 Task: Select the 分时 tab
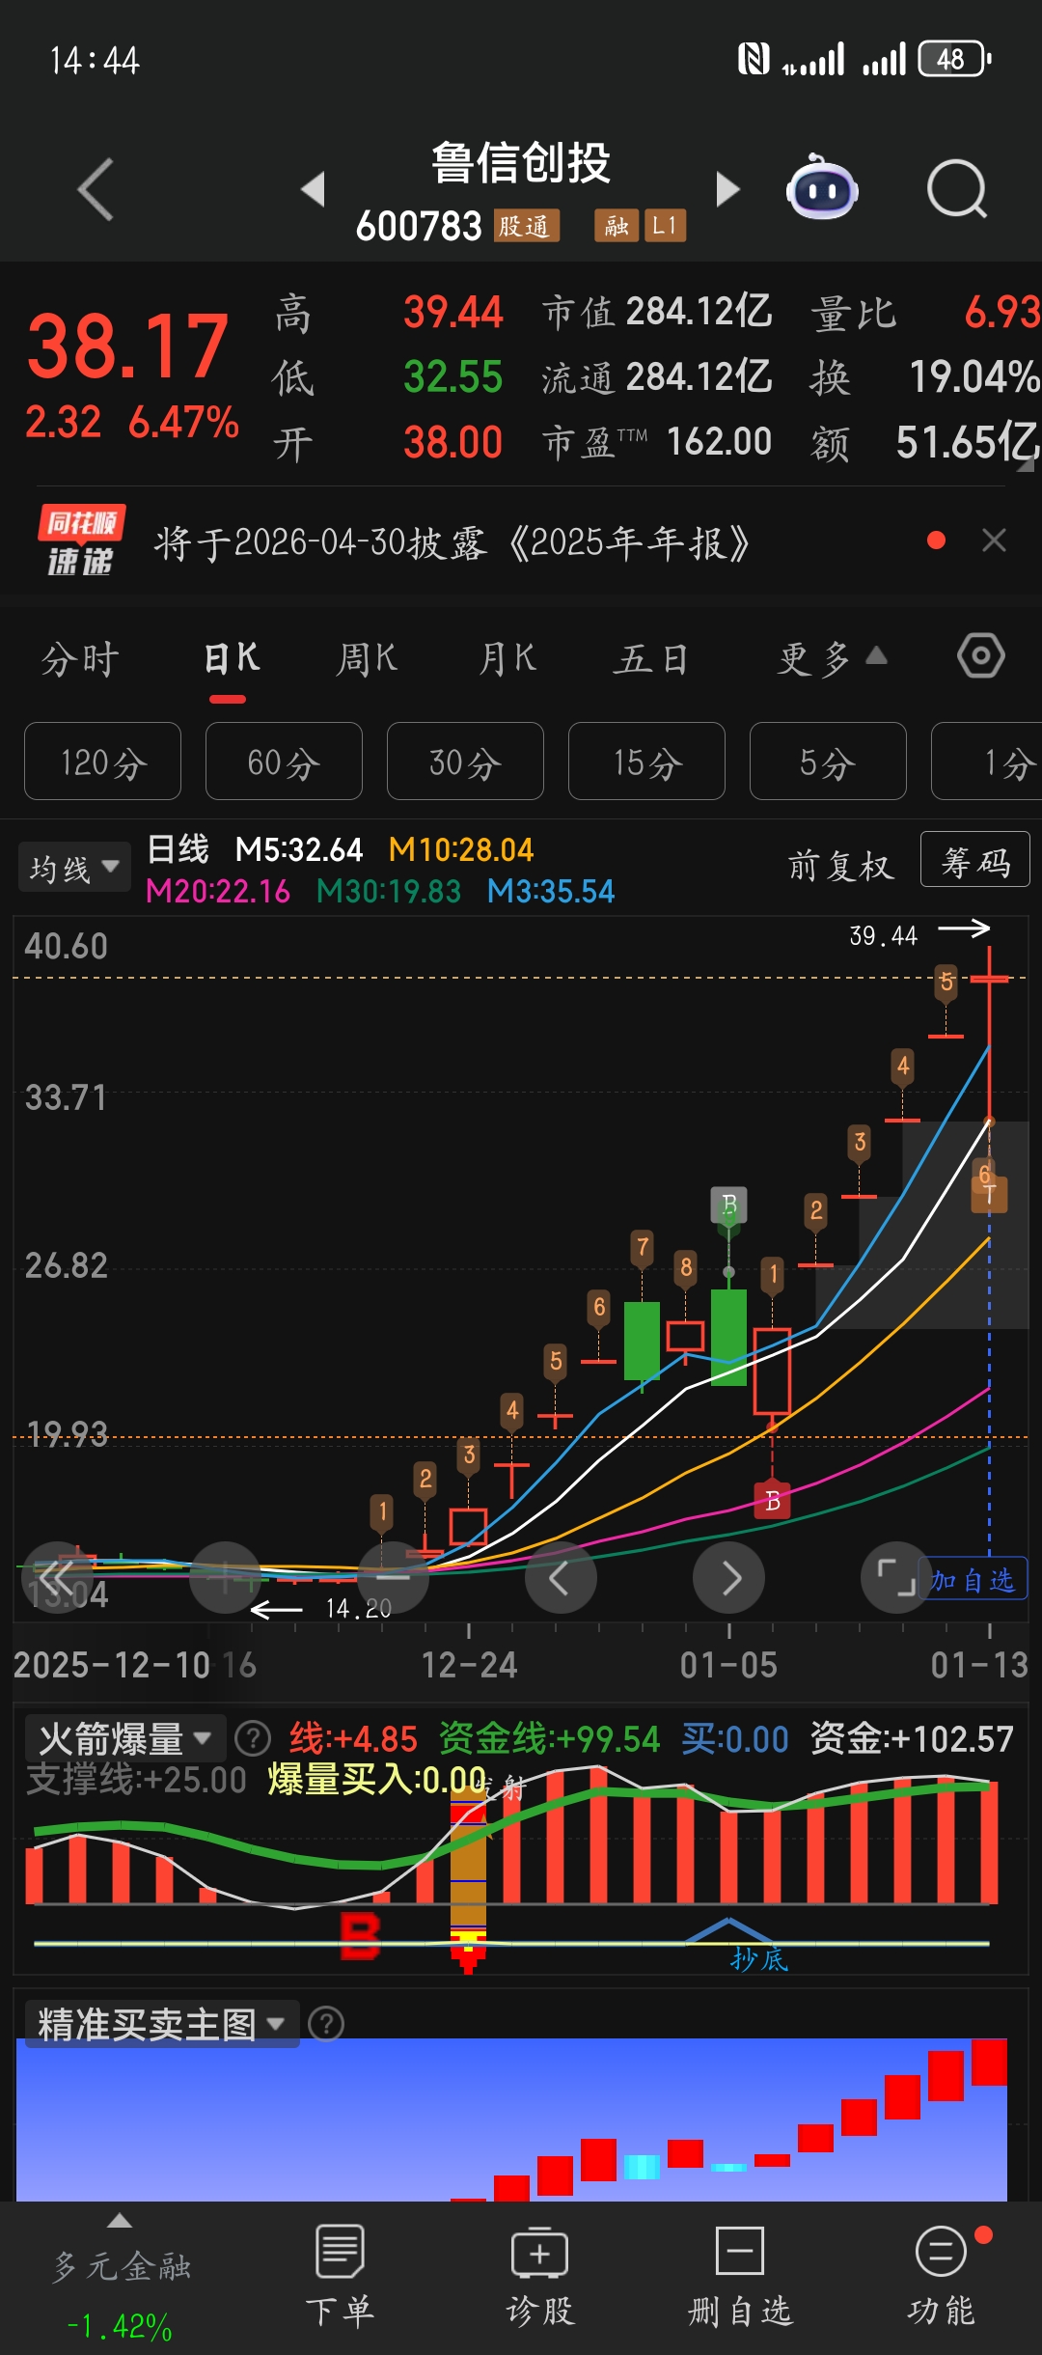[x=80, y=659]
